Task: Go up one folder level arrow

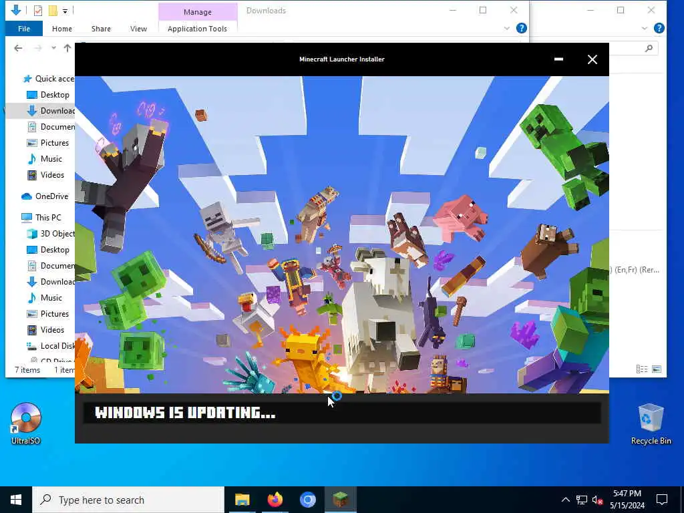Action: pos(67,48)
